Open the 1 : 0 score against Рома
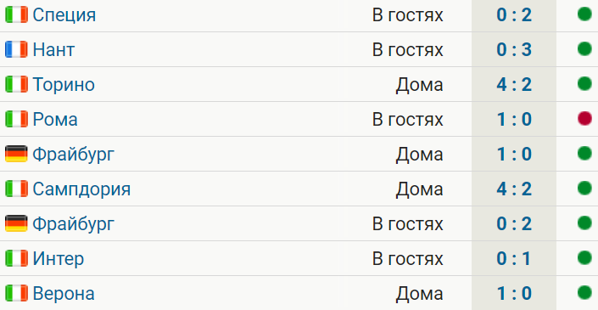 click(514, 119)
